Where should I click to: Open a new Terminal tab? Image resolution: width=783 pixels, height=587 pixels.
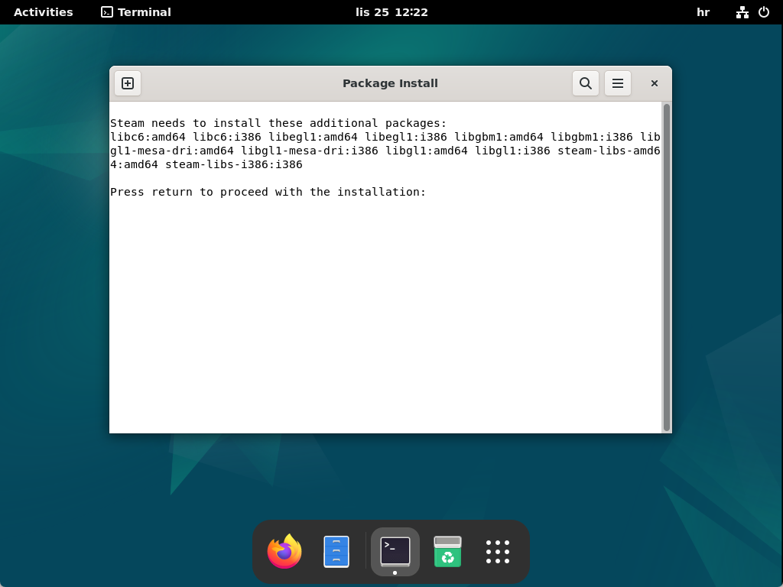(x=127, y=83)
